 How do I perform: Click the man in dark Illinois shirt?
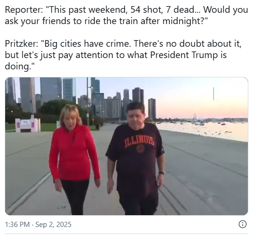[135, 158]
